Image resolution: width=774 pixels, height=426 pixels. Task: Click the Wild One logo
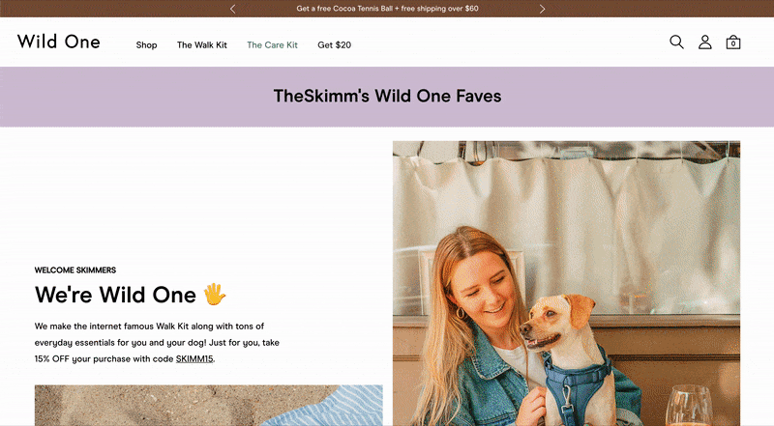pyautogui.click(x=59, y=42)
